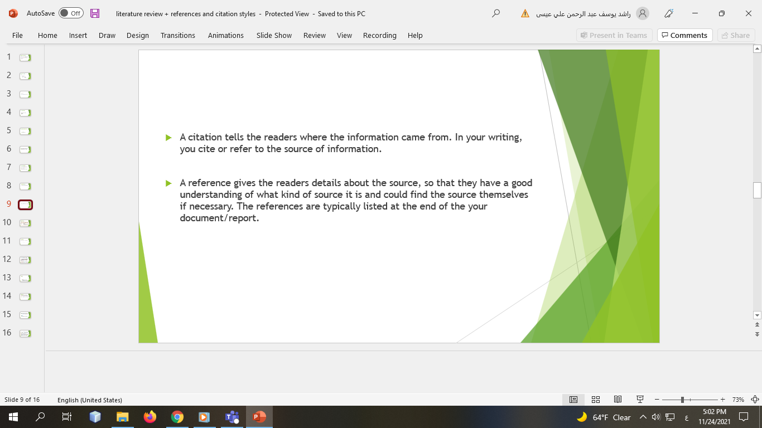Select slide 12 thumbnail

click(x=24, y=259)
